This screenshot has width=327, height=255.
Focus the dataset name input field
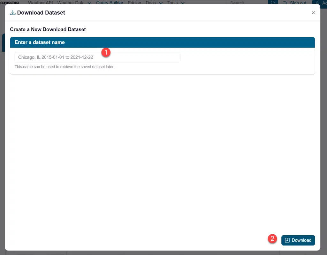(x=97, y=57)
